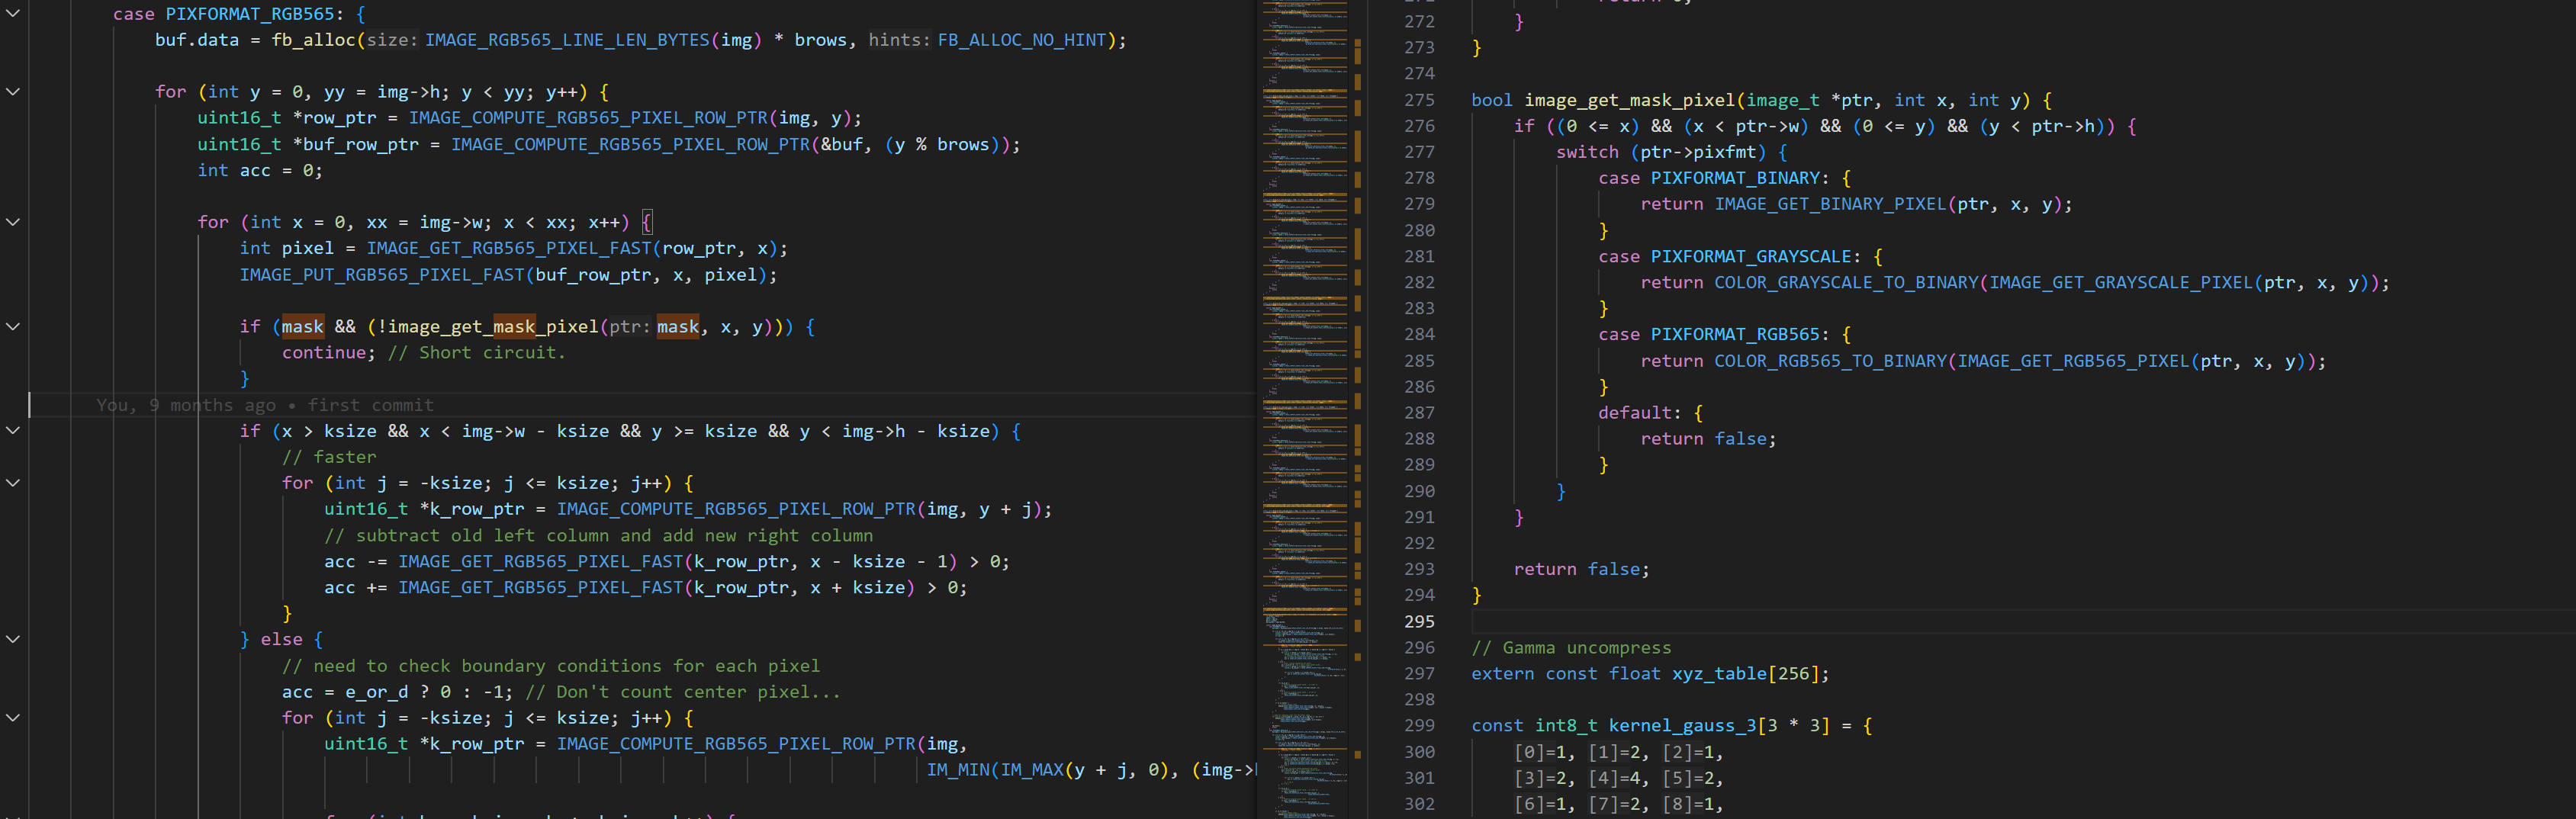Click IM_MIN(IM_MAX( expression
The width and height of the screenshot is (2576, 819).
coord(995,770)
